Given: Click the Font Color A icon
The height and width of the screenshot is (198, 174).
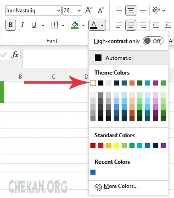Looking at the screenshot, I should pos(94,25).
